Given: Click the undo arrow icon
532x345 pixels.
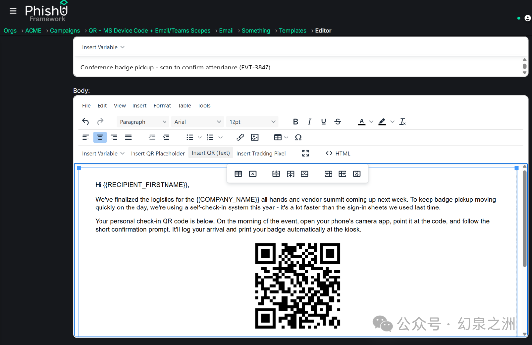Looking at the screenshot, I should click(86, 122).
